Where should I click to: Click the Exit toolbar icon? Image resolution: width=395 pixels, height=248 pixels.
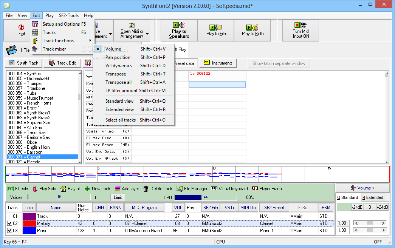(21, 27)
